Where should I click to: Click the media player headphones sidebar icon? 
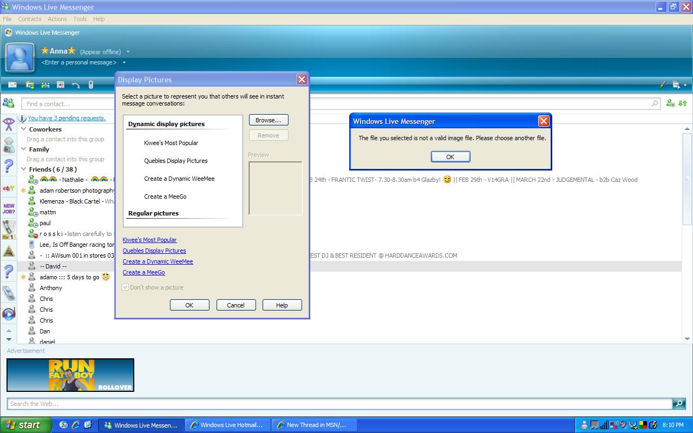pyautogui.click(x=9, y=313)
